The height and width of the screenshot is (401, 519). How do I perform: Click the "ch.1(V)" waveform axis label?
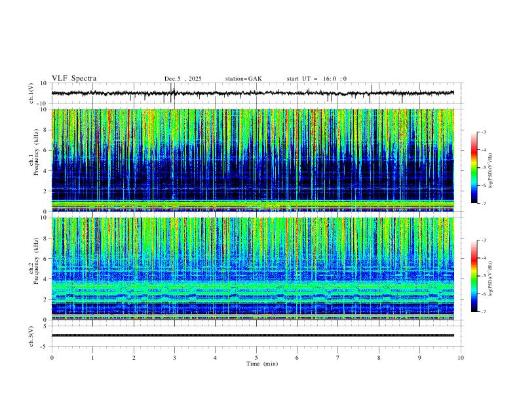(31, 93)
